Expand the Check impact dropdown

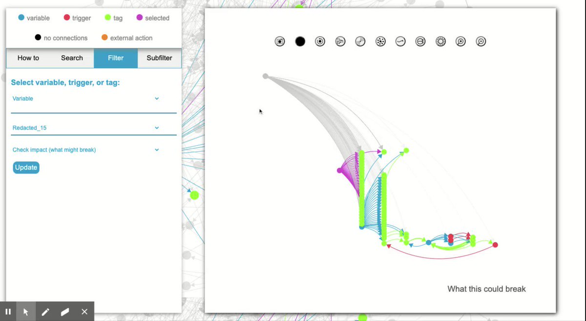(x=94, y=150)
